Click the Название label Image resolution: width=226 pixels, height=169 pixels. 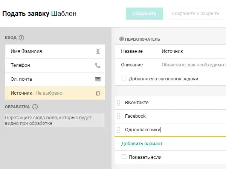pos(132,51)
